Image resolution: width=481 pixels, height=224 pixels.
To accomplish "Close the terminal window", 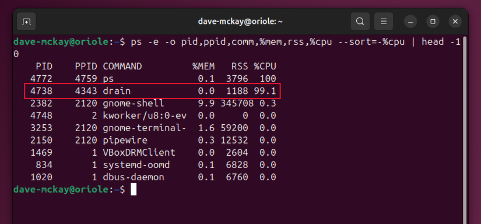I will tap(455, 22).
